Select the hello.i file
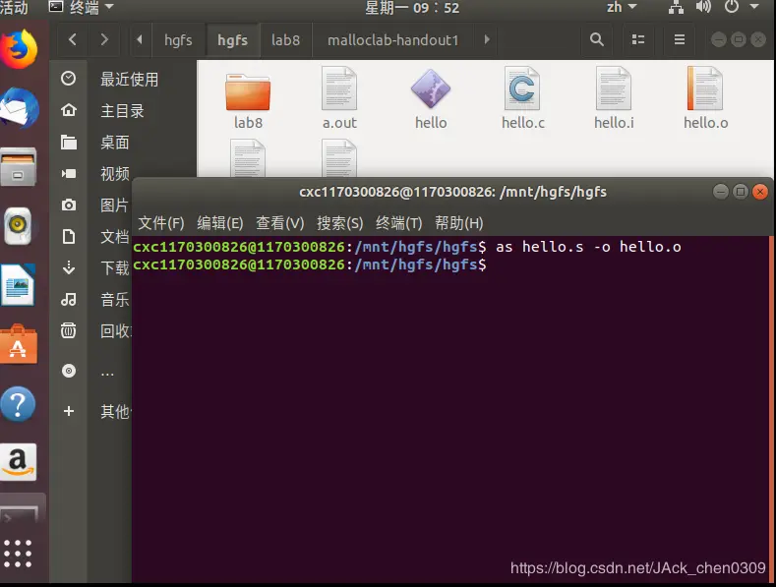Viewport: 776px width, 587px height. 614,98
